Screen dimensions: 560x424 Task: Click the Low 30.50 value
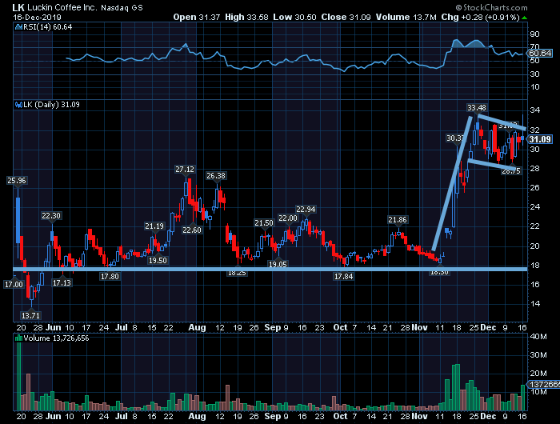point(294,17)
